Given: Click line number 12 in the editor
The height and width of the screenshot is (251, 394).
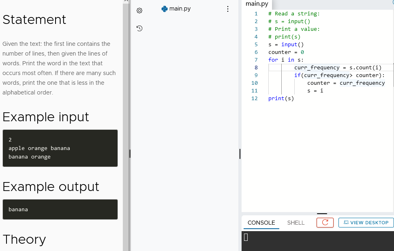Looking at the screenshot, I should pyautogui.click(x=255, y=98).
